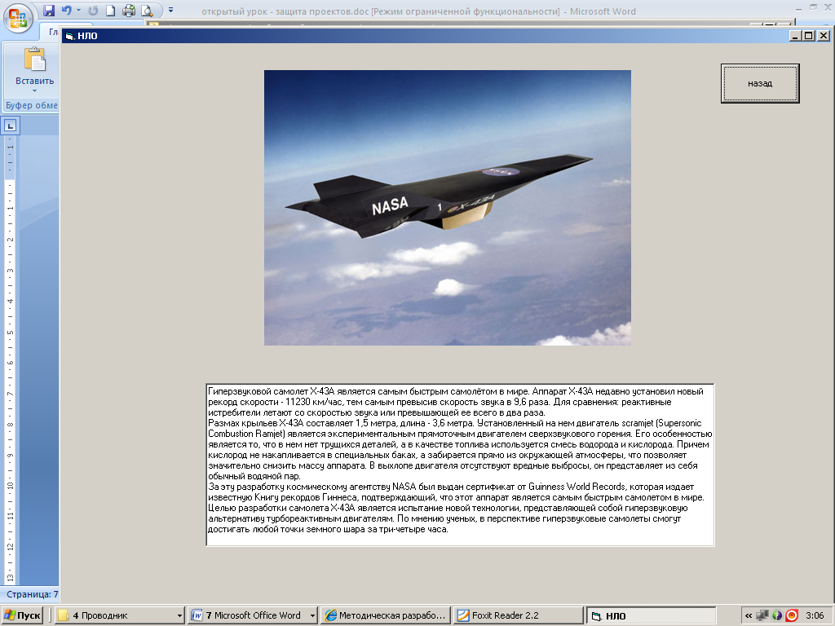Minimize the НЛО window
The height and width of the screenshot is (626, 835).
coord(796,36)
